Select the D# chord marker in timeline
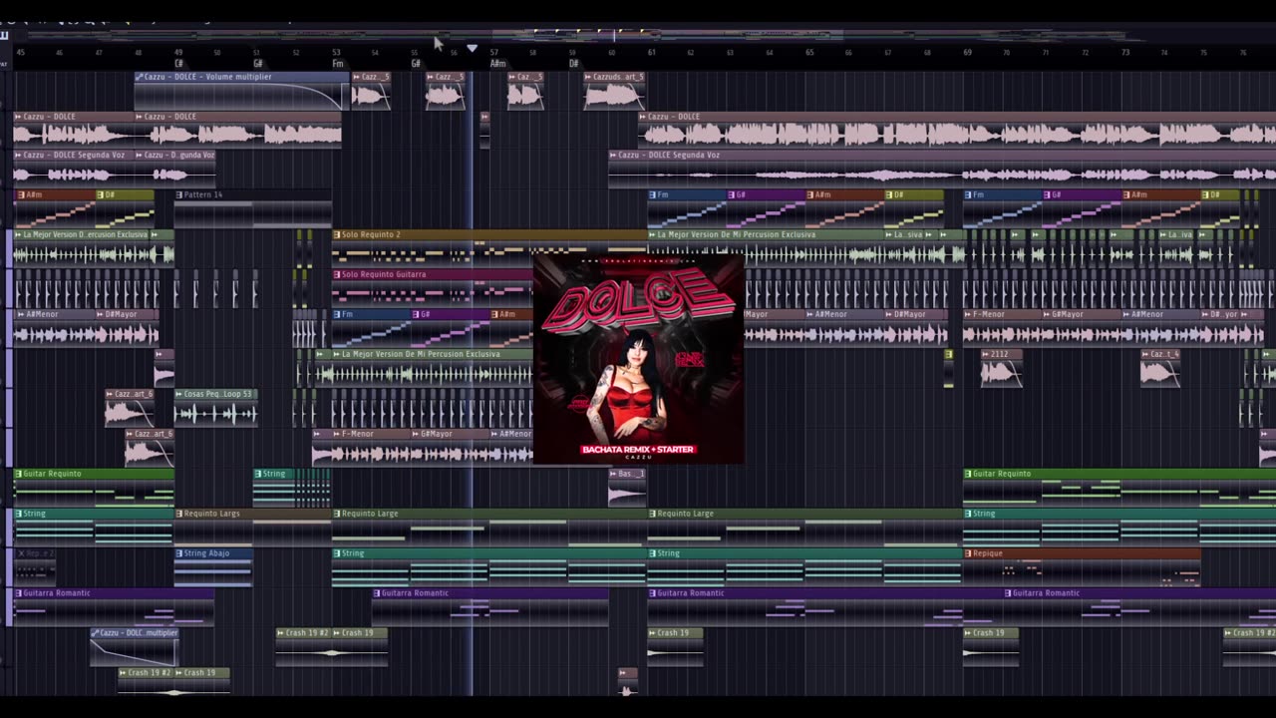1276x718 pixels. click(574, 64)
